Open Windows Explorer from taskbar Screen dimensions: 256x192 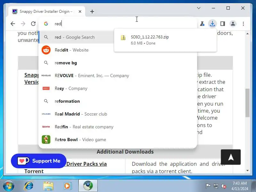tap(48, 186)
